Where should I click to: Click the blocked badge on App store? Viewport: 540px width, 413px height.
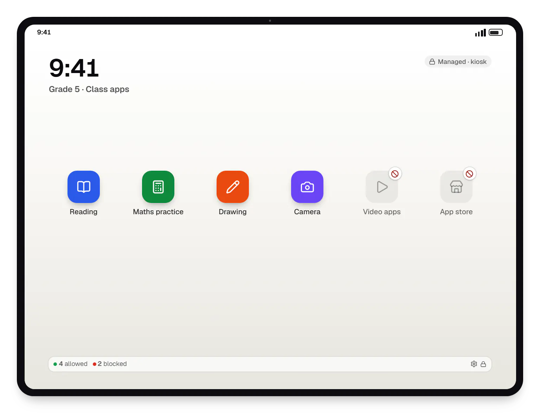tap(469, 173)
